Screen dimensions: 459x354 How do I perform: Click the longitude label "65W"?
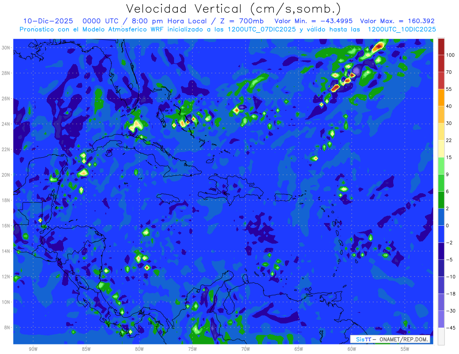click(x=299, y=349)
